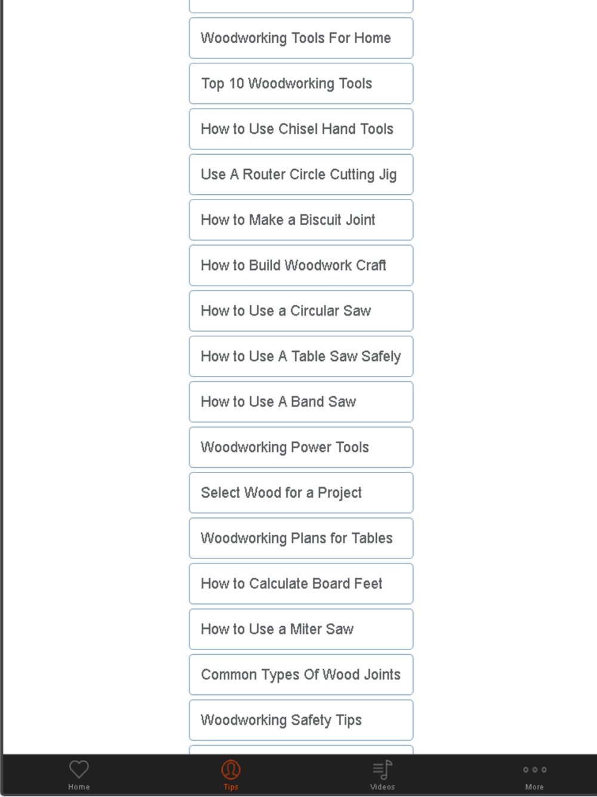Select How to Use Chisel Hand Tools
This screenshot has height=797, width=597.
coord(301,129)
